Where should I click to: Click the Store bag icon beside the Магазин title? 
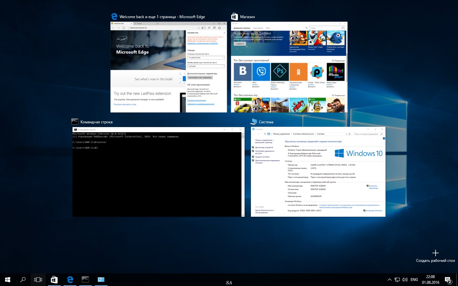point(234,17)
